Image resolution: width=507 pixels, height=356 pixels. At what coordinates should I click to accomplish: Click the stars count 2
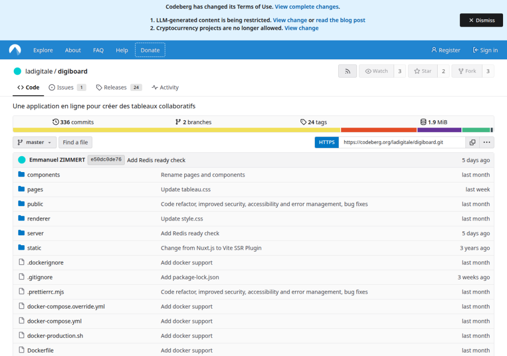click(443, 71)
